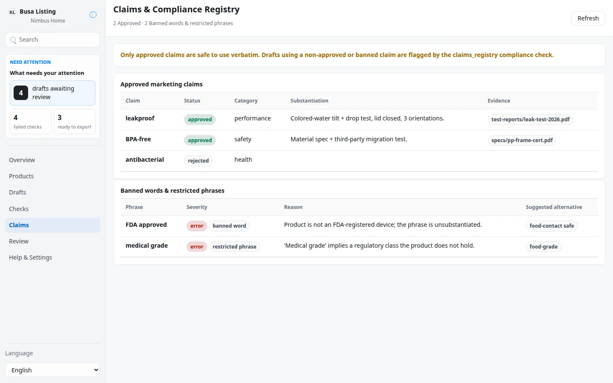Click the Suggested alternative column header
Screen dimensions: 613x383
click(554, 207)
